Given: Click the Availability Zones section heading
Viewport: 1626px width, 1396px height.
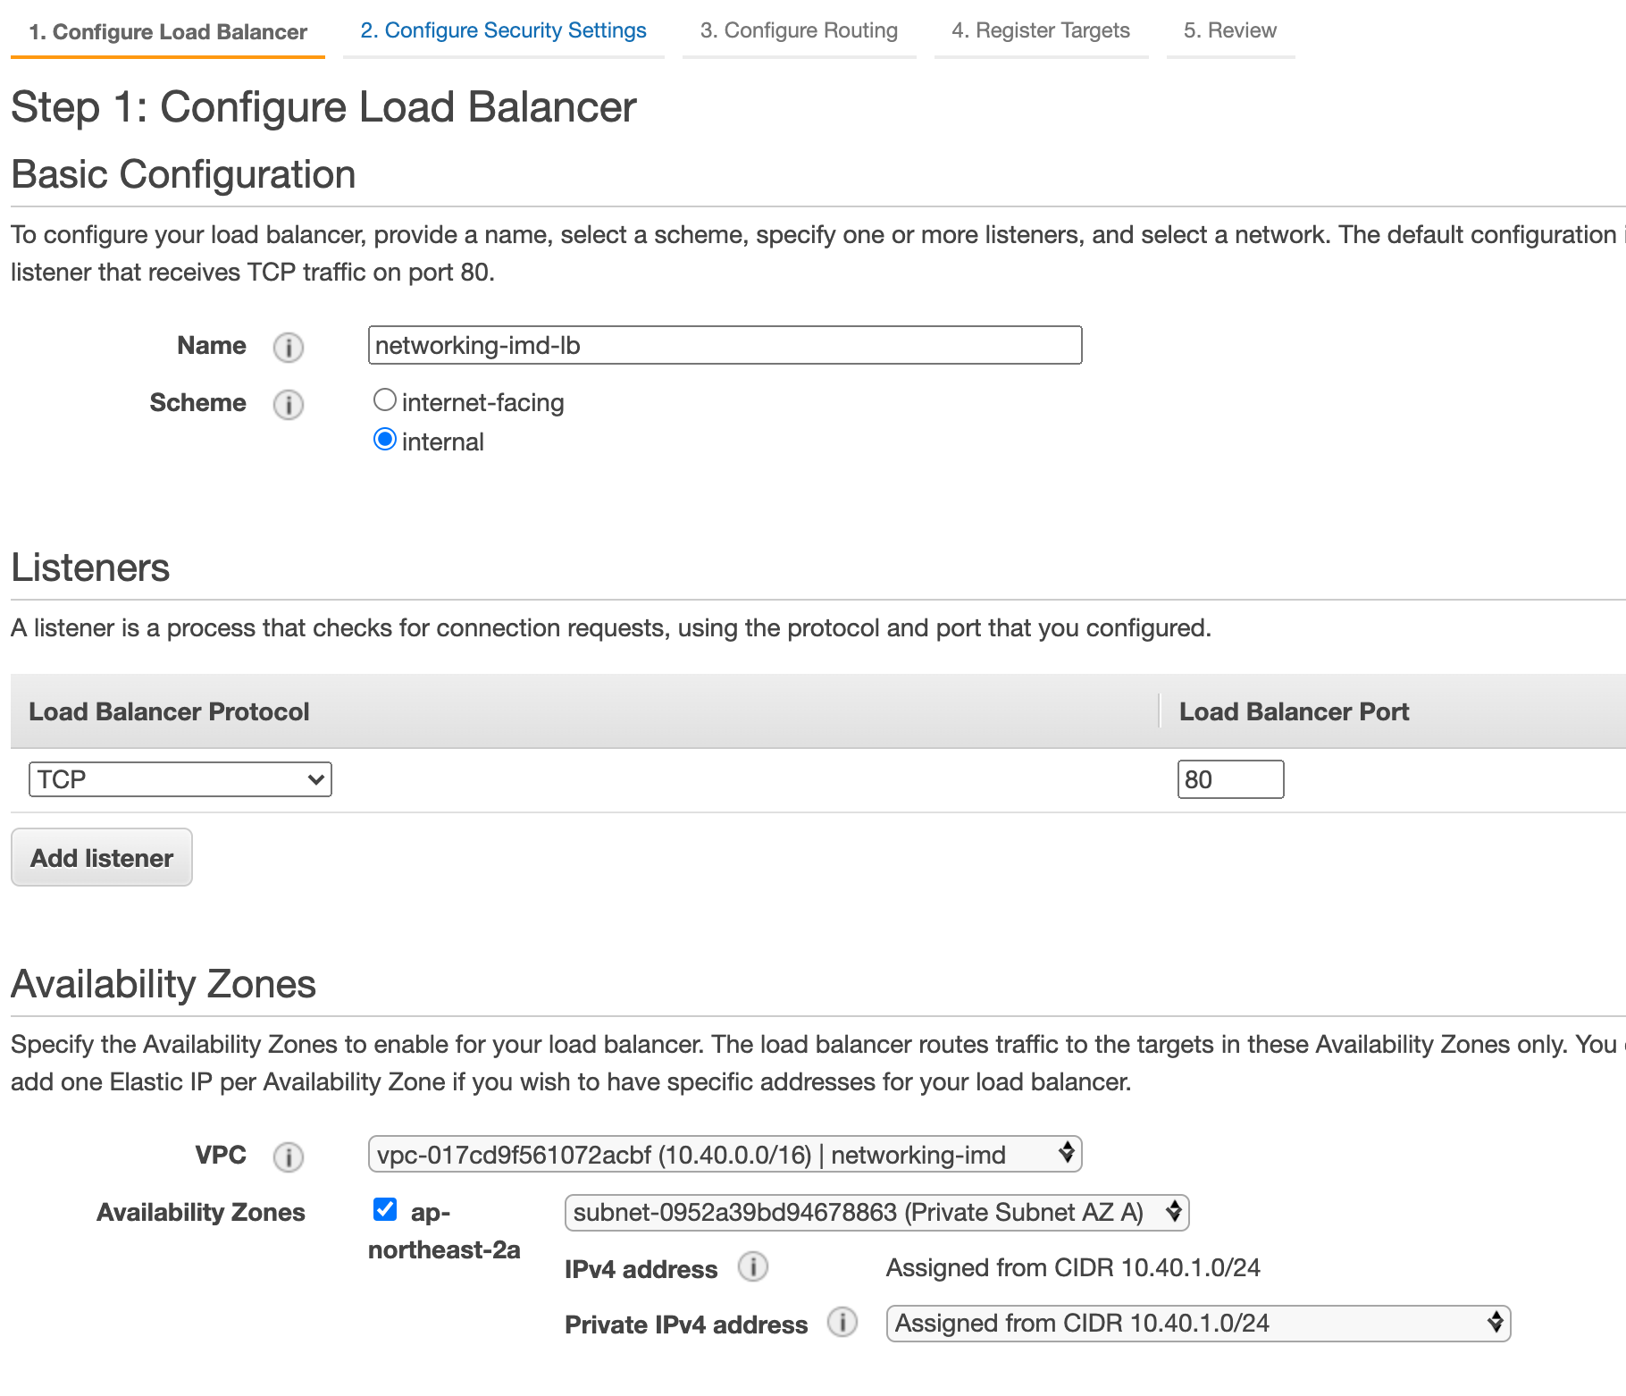Looking at the screenshot, I should [163, 984].
